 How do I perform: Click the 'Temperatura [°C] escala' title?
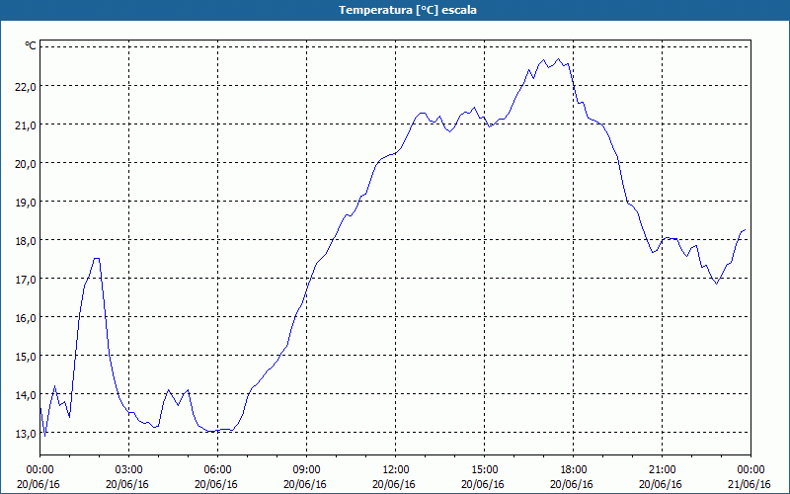[x=408, y=10]
